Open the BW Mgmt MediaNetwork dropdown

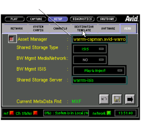click(x=90, y=60)
